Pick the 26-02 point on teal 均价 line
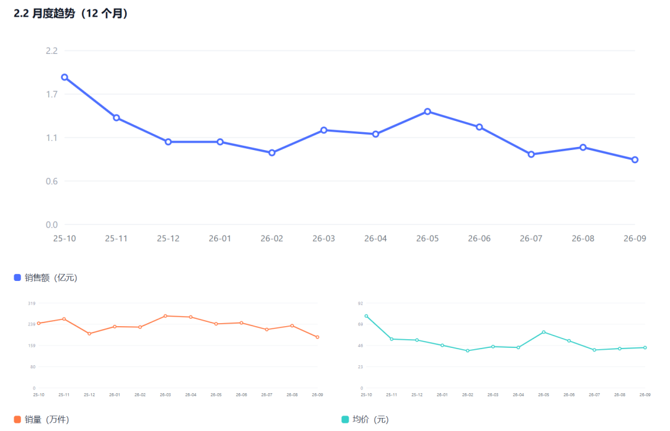Viewport: 670px width, 431px height. click(468, 351)
